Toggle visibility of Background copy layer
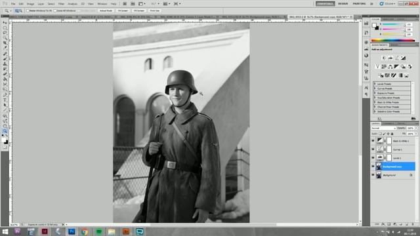The height and width of the screenshot is (236, 420). (x=373, y=167)
